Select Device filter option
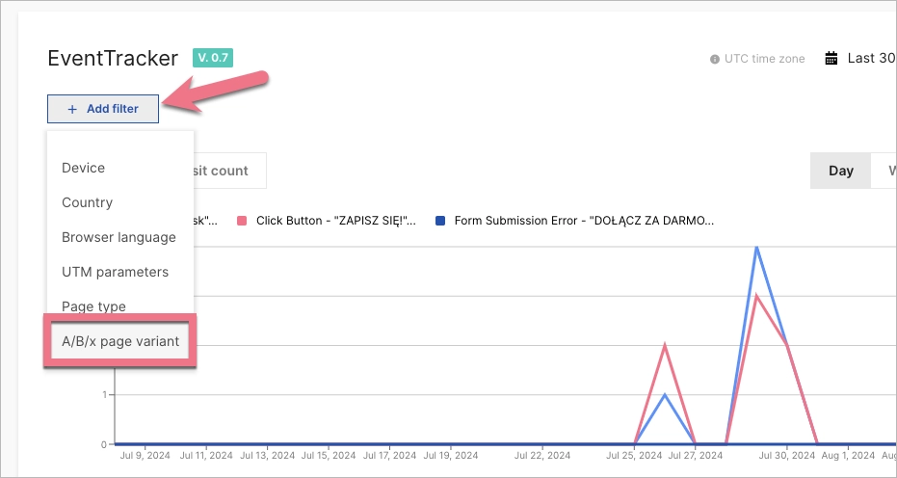The width and height of the screenshot is (897, 478). coord(84,168)
